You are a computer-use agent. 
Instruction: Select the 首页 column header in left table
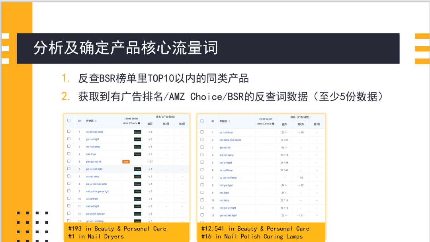150,124
